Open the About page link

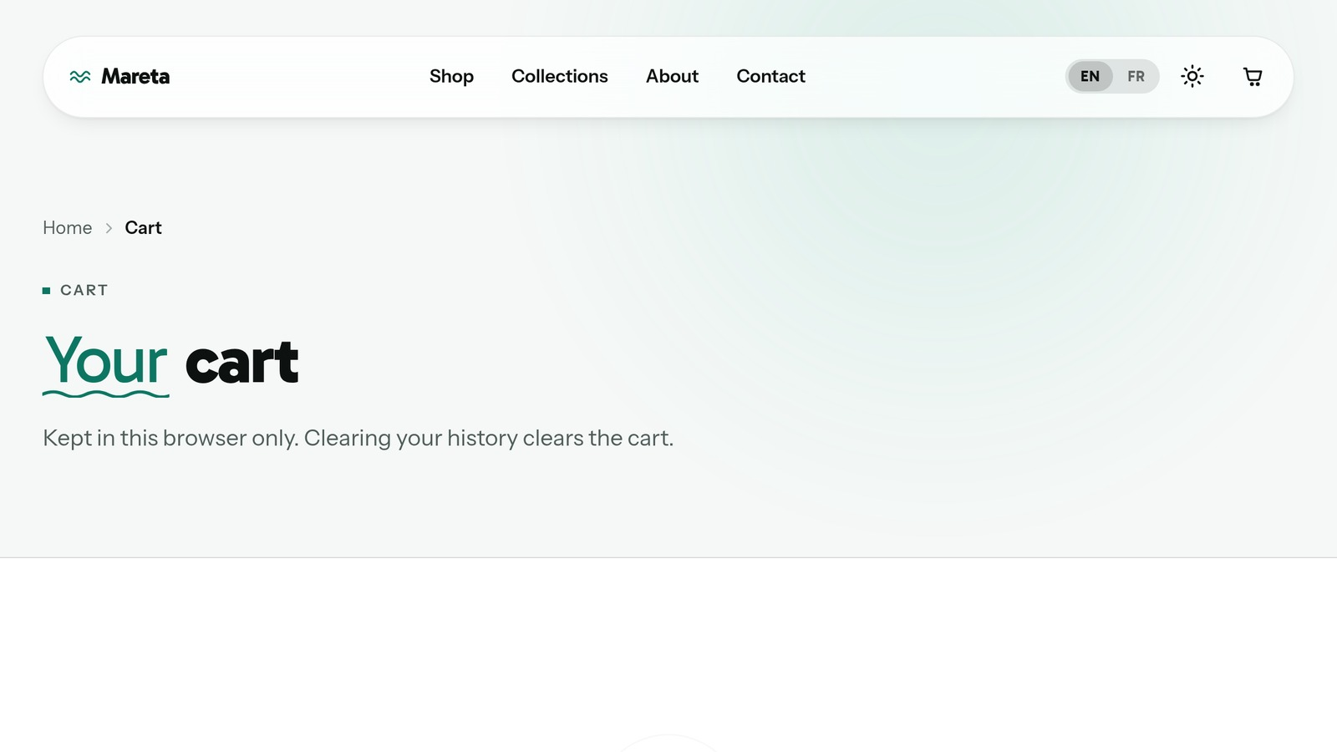672,76
